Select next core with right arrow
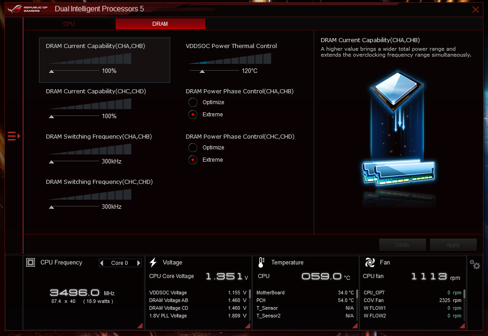Image resolution: width=488 pixels, height=336 pixels. pyautogui.click(x=139, y=263)
